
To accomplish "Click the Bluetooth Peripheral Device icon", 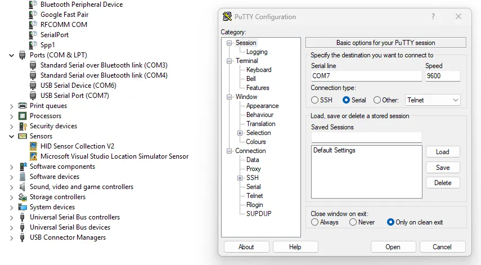I will (x=33, y=5).
